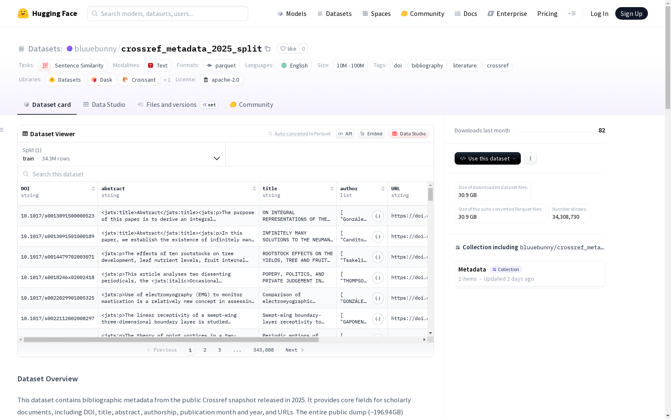Viewport: 671px width, 419px height.
Task: Open the dataset Community tab
Action: (252, 105)
